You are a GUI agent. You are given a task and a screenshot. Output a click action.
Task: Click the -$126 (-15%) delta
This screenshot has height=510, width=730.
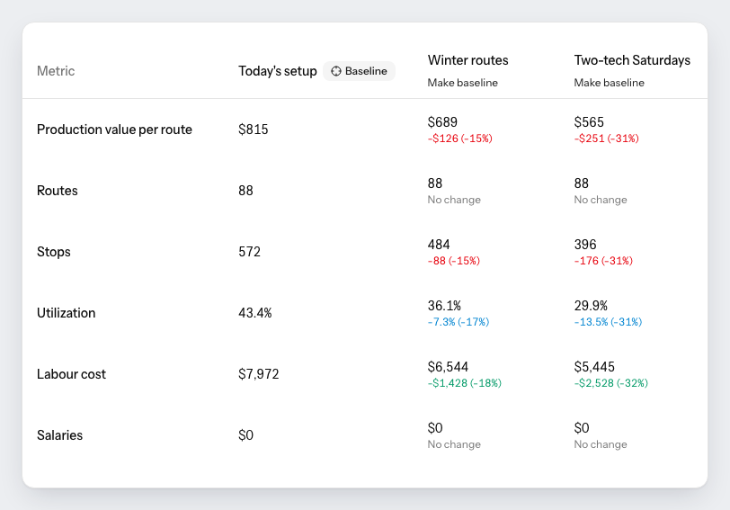460,139
